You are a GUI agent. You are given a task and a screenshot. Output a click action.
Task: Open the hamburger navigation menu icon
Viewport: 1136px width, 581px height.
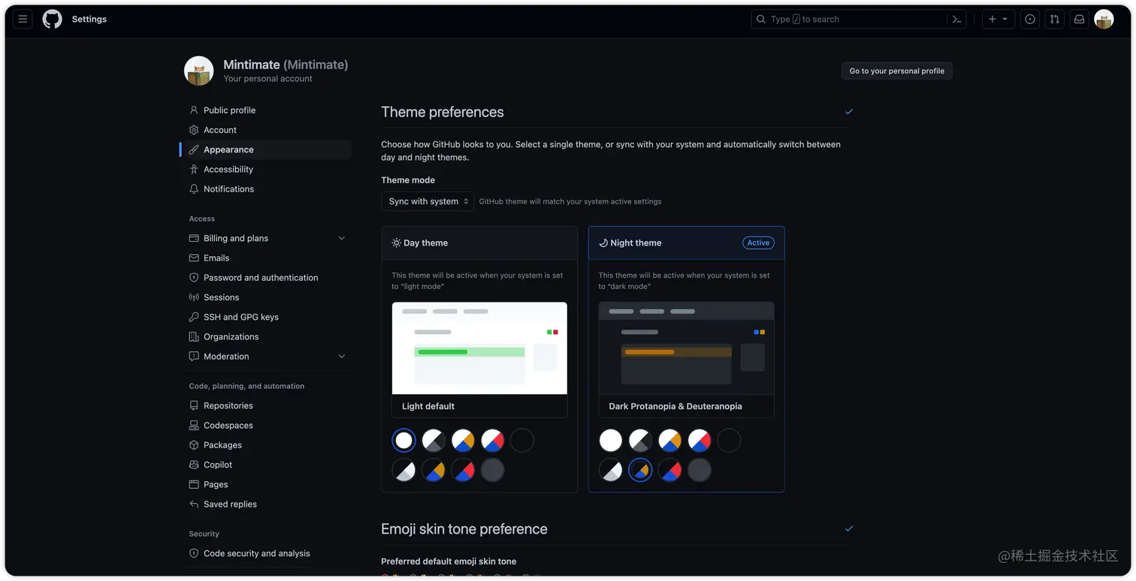[22, 19]
